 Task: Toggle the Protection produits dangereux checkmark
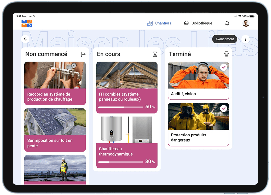coord(224,108)
